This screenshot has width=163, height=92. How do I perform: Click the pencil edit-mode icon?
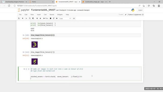pyautogui.click(x=126, y=15)
